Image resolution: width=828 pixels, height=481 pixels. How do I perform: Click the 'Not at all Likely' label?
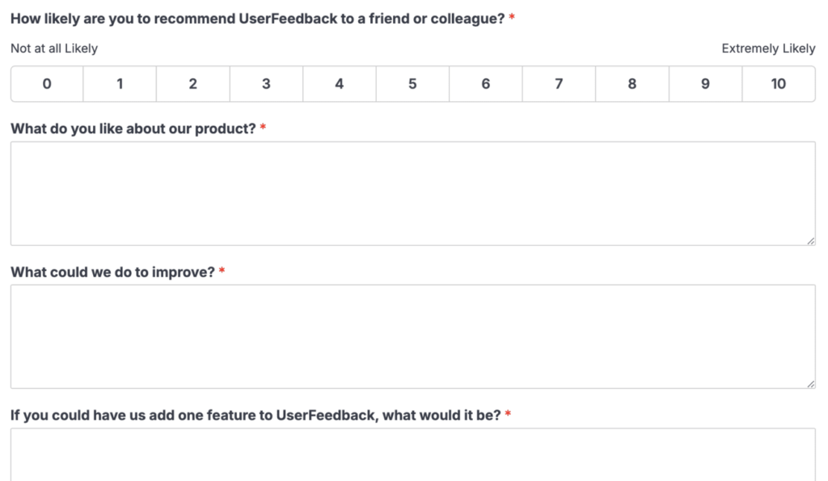point(53,49)
